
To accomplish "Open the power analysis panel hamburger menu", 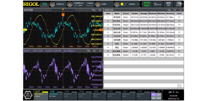I will pos(175,10).
